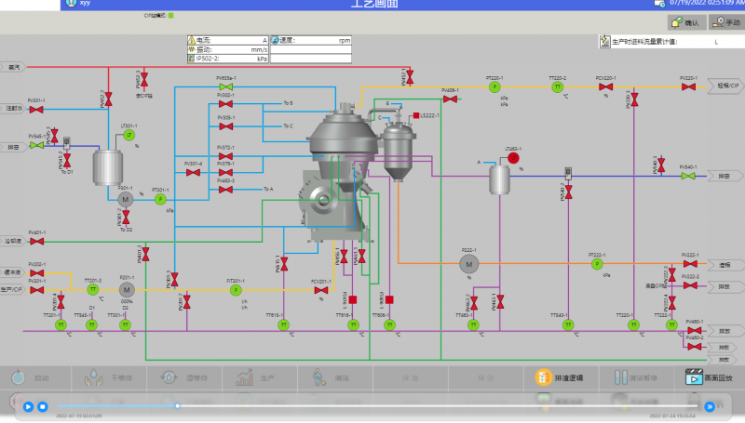Viewport: 745px width, 423px height.
Task: Select the LT301-1 level transmitter indicator
Action: 129,137
